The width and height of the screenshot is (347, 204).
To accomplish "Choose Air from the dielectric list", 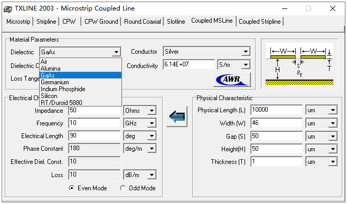I will (x=81, y=61).
